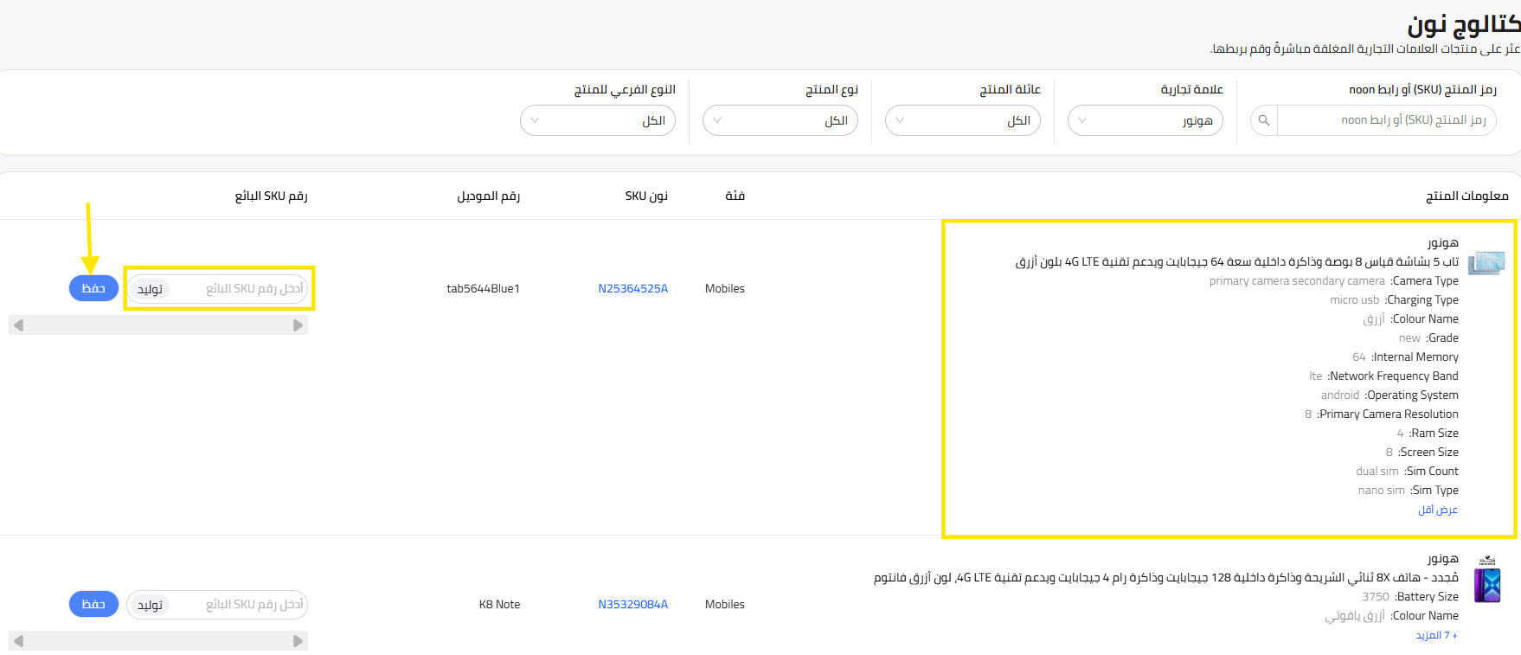Viewport: 1521px width, 655px height.
Task: Expand the نوع المنتج dropdown
Action: 780,120
